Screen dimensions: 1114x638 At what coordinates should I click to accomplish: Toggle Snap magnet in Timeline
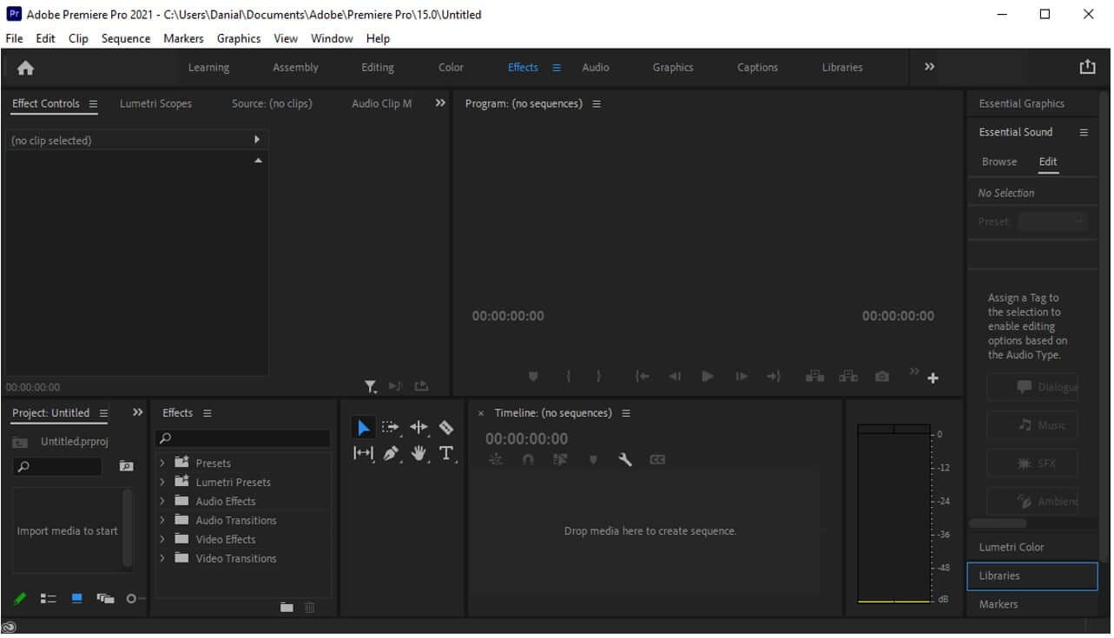(x=528, y=460)
